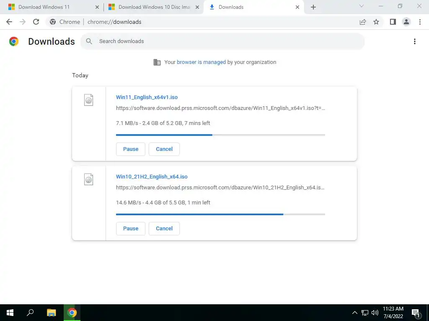This screenshot has width=429, height=321.
Task: Pause the Win11 ISO download
Action: click(131, 149)
